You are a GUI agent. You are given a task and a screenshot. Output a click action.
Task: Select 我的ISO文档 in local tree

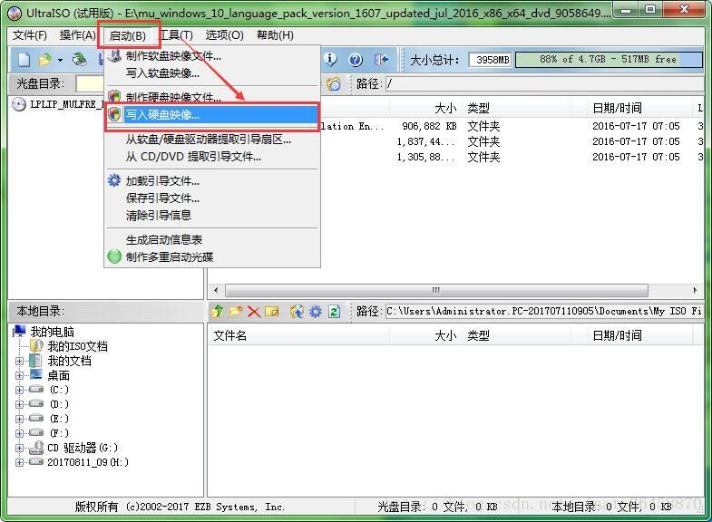(x=78, y=346)
